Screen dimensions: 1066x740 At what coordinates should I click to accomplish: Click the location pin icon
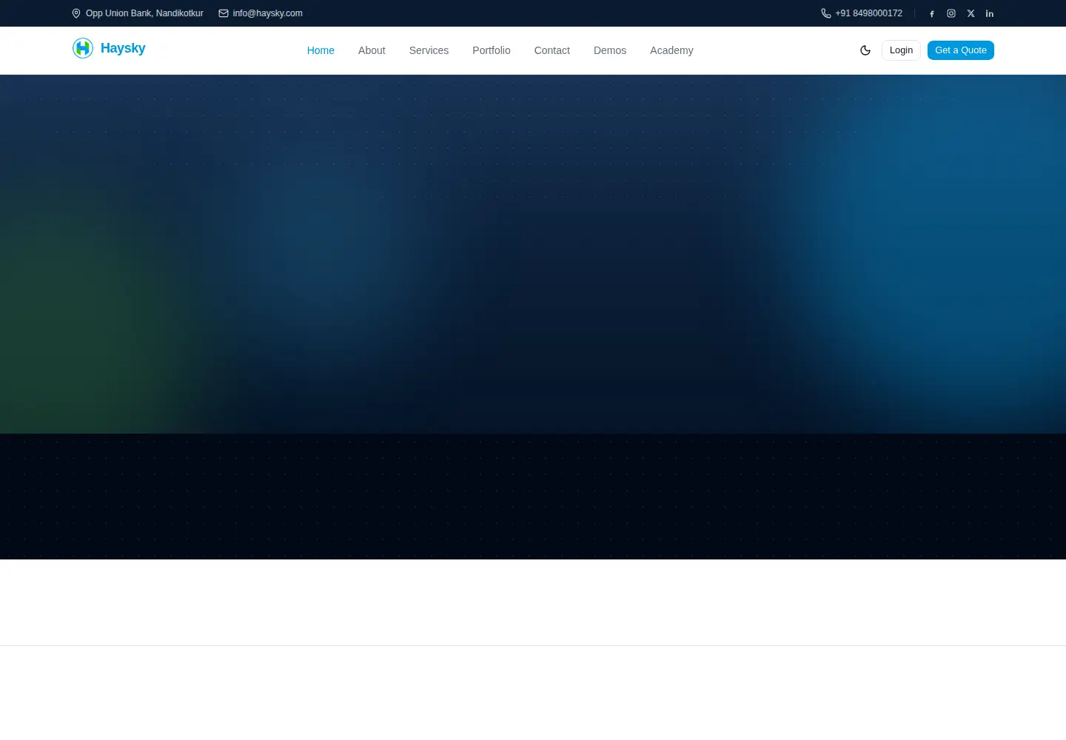click(76, 13)
